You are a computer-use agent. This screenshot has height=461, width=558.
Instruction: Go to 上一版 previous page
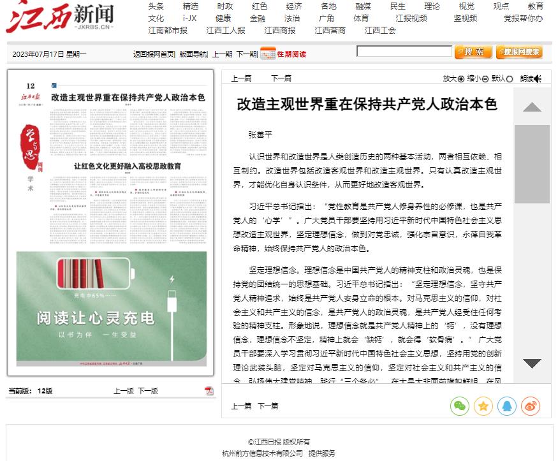[124, 391]
